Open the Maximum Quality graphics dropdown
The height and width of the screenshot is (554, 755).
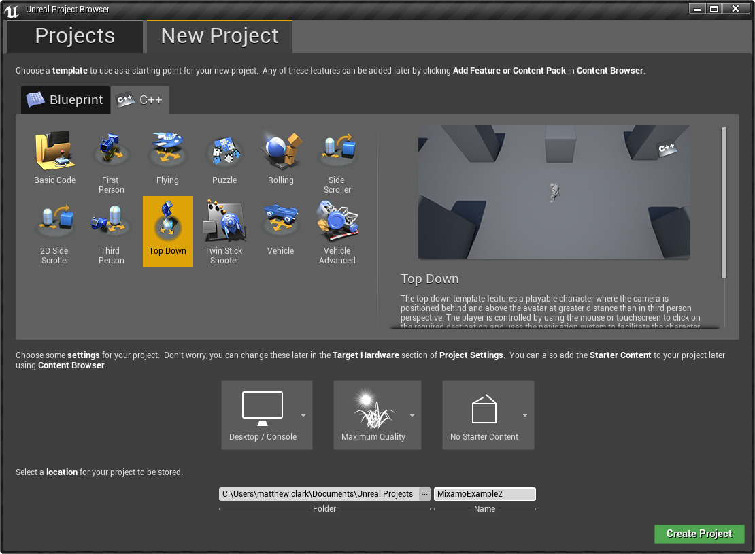[x=377, y=415]
